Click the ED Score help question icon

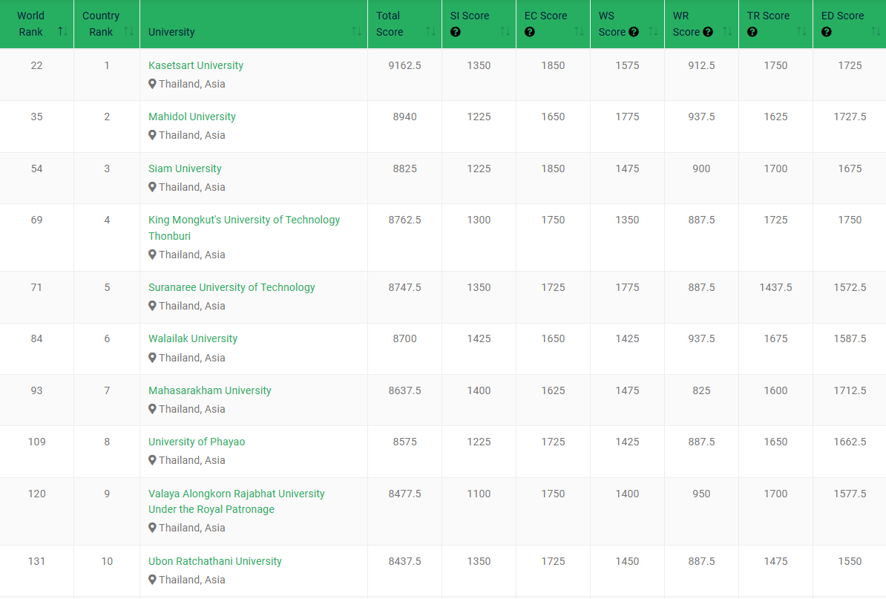pos(827,32)
